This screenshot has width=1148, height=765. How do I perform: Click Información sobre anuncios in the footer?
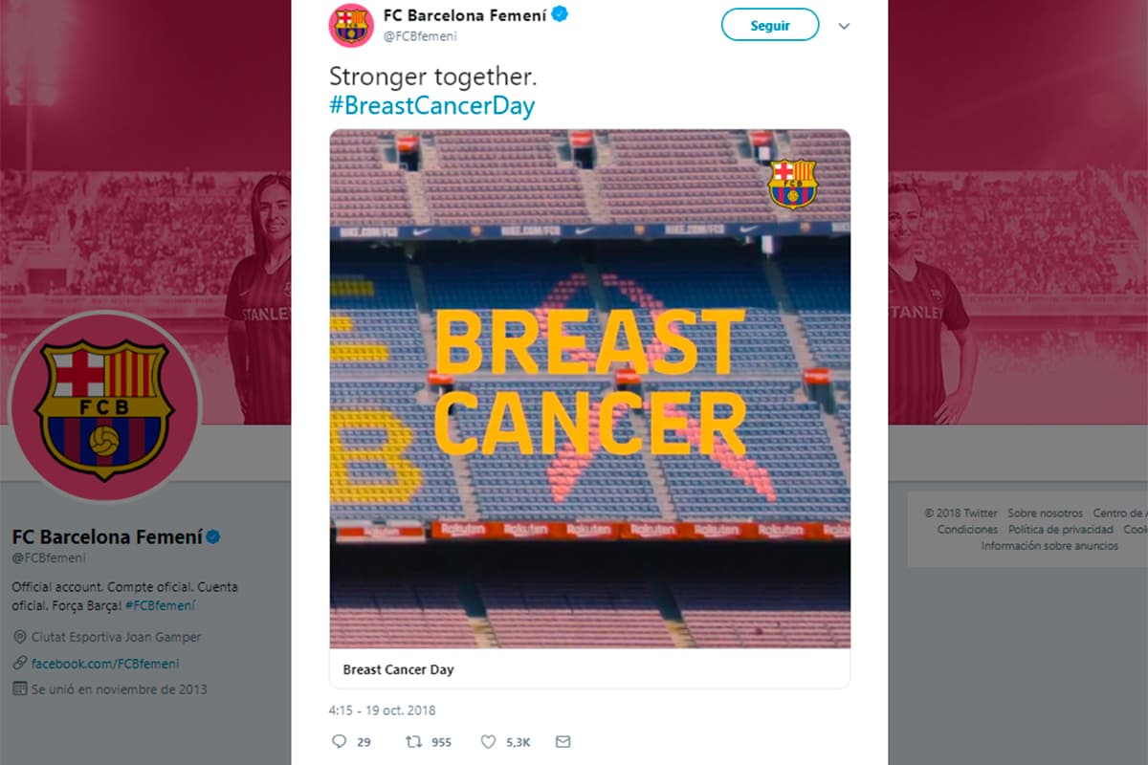click(x=1048, y=545)
